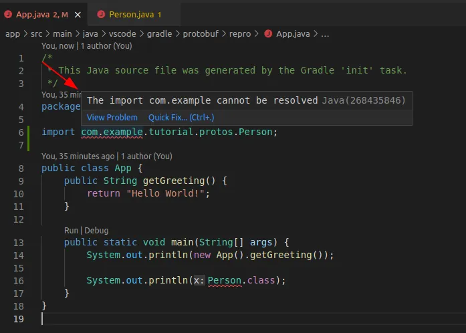Screen dimensions: 466x333
Task: Click the 'You, now | 1 author' CodeLens
Action: coord(87,46)
